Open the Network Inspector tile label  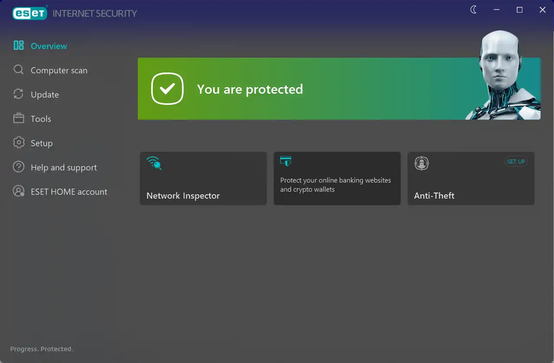[x=183, y=196]
